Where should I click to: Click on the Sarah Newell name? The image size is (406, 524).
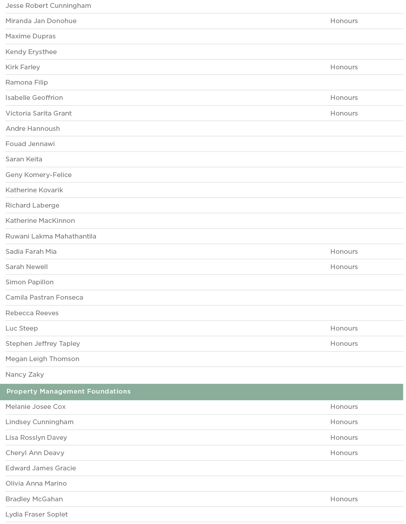point(27,267)
